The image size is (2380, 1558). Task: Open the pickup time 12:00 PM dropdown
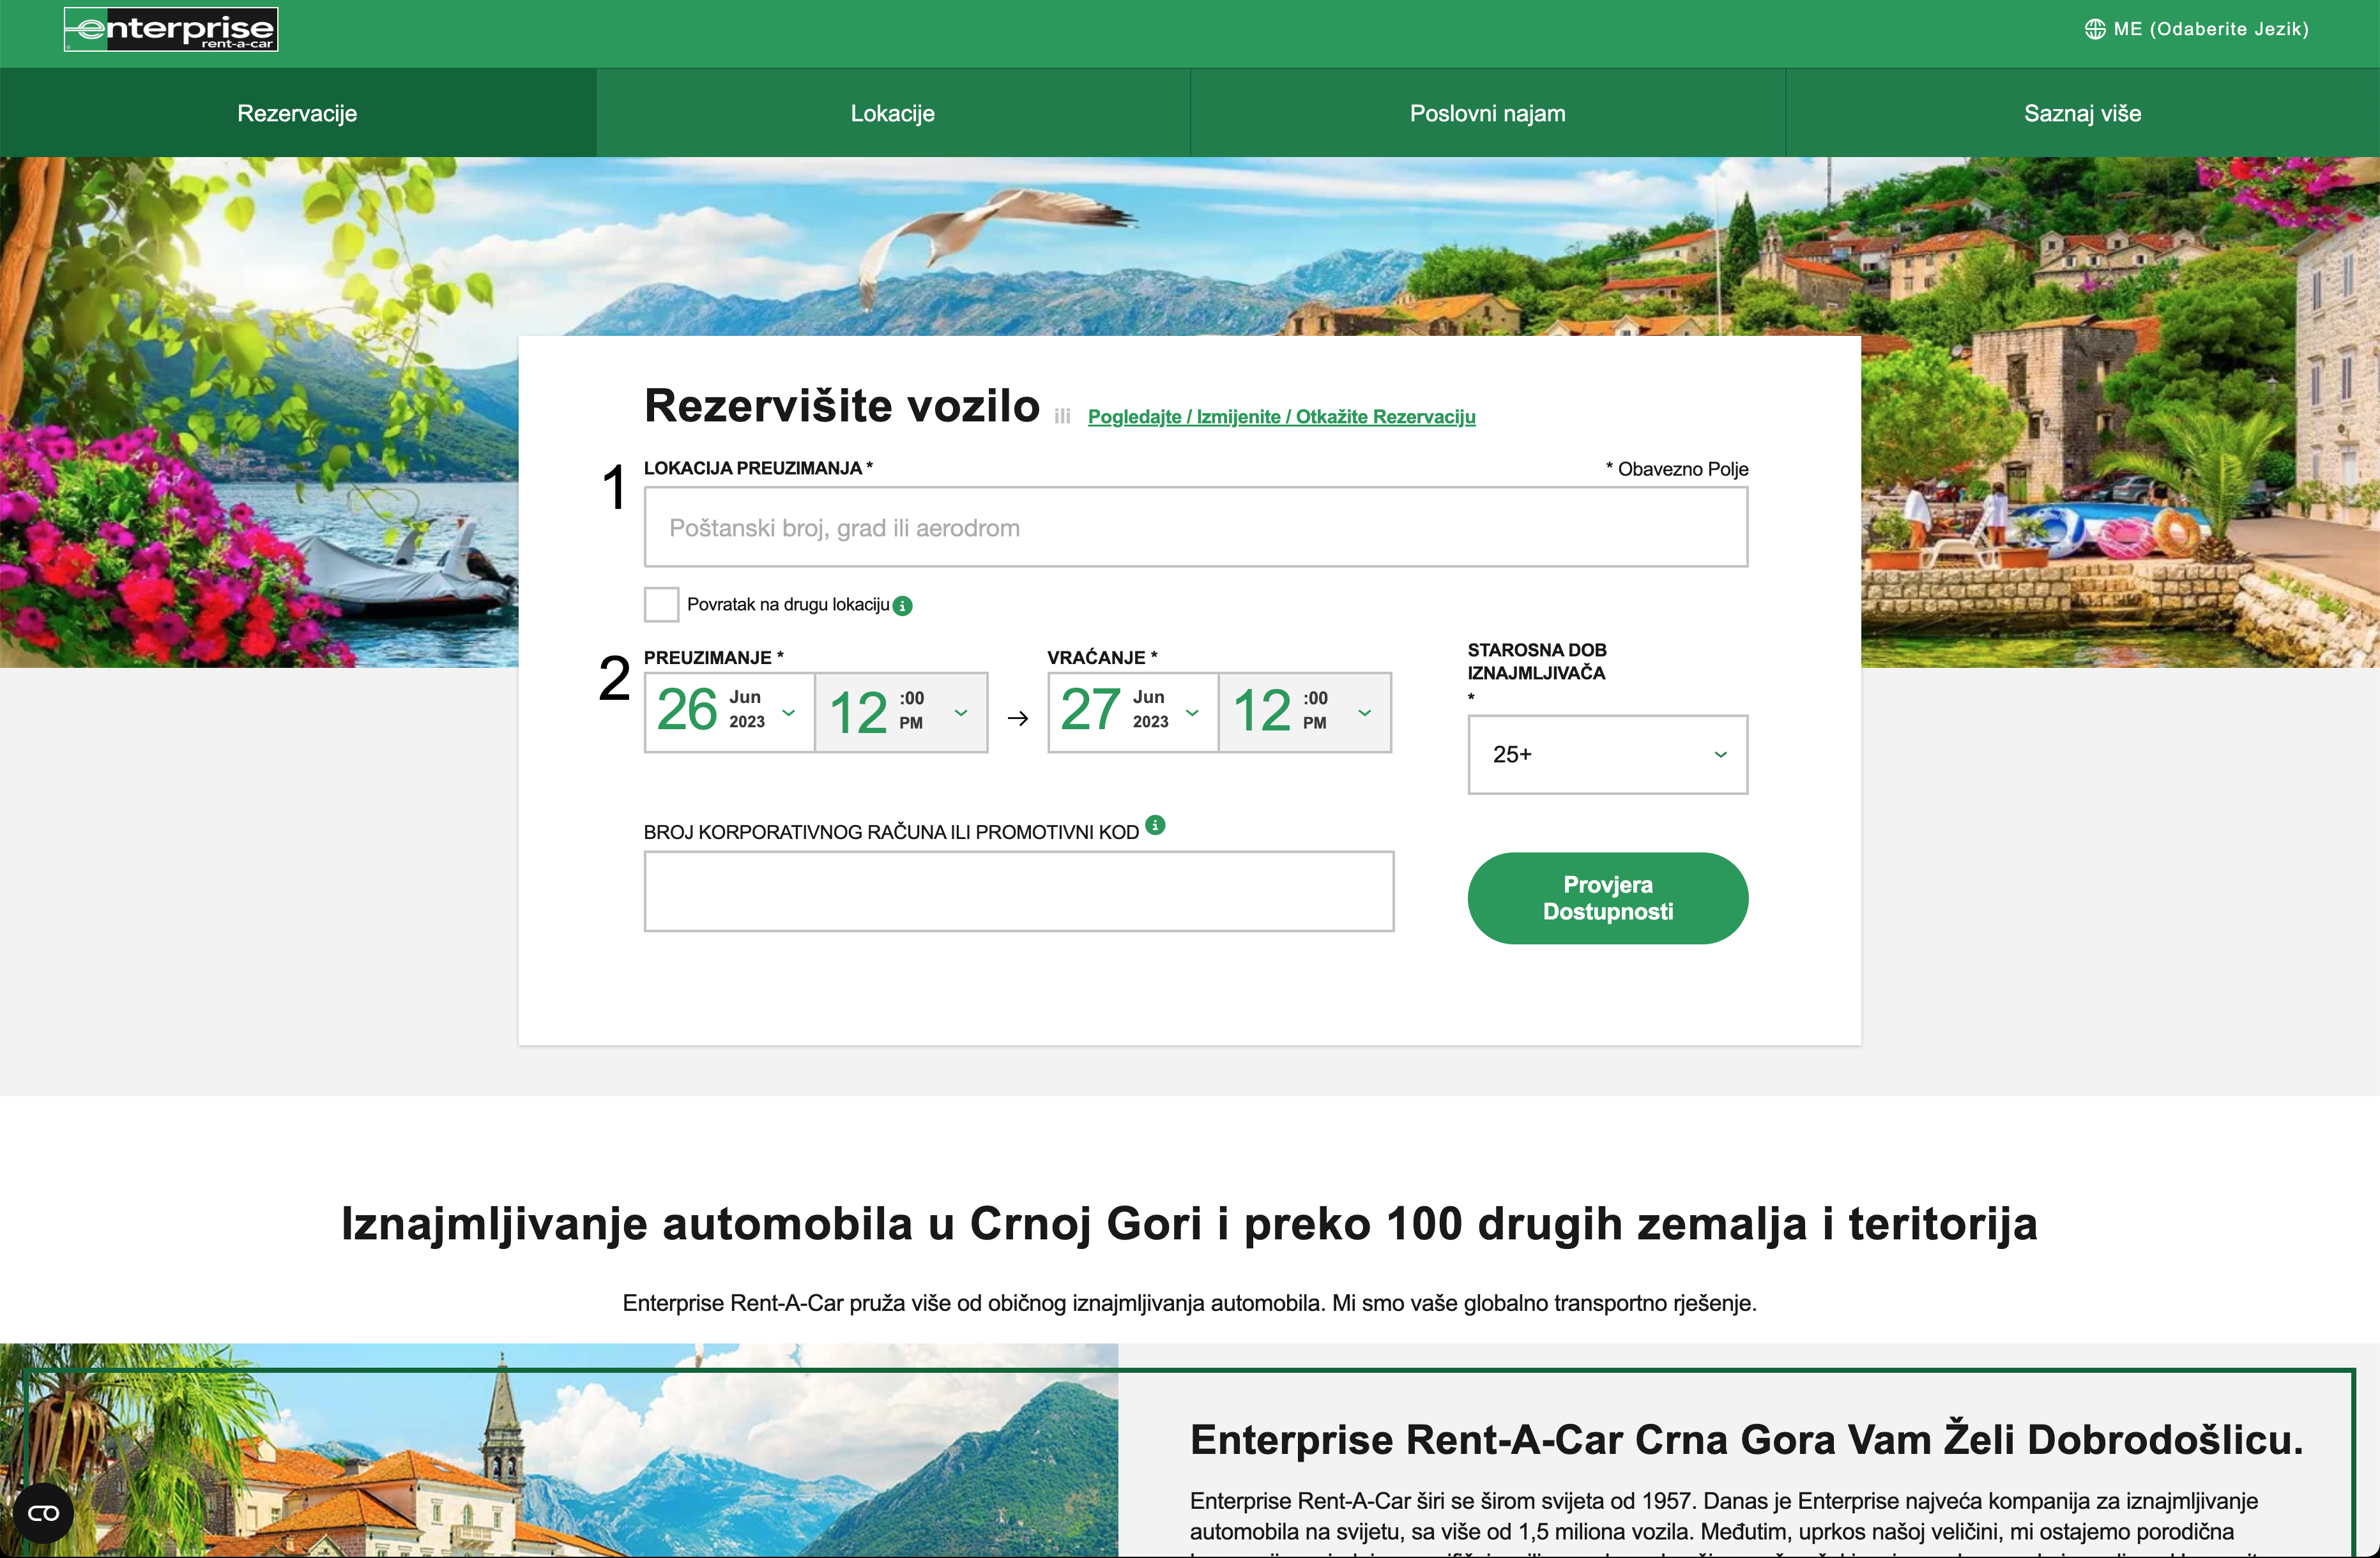click(x=900, y=711)
